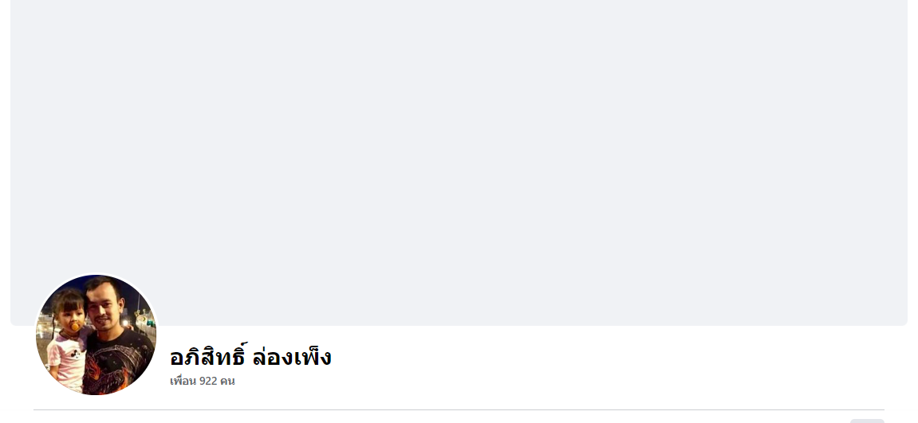Select the friends count text under name

pos(202,381)
